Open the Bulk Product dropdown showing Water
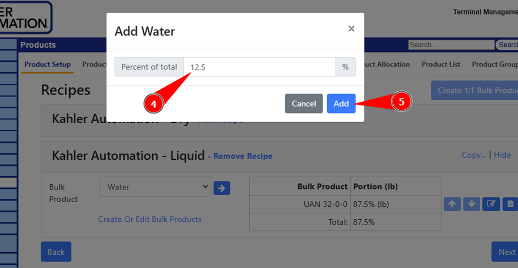Image resolution: width=518 pixels, height=268 pixels. pos(155,187)
